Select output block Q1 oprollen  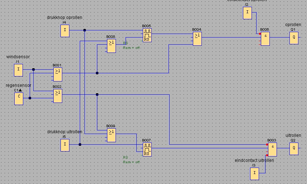coord(294,38)
